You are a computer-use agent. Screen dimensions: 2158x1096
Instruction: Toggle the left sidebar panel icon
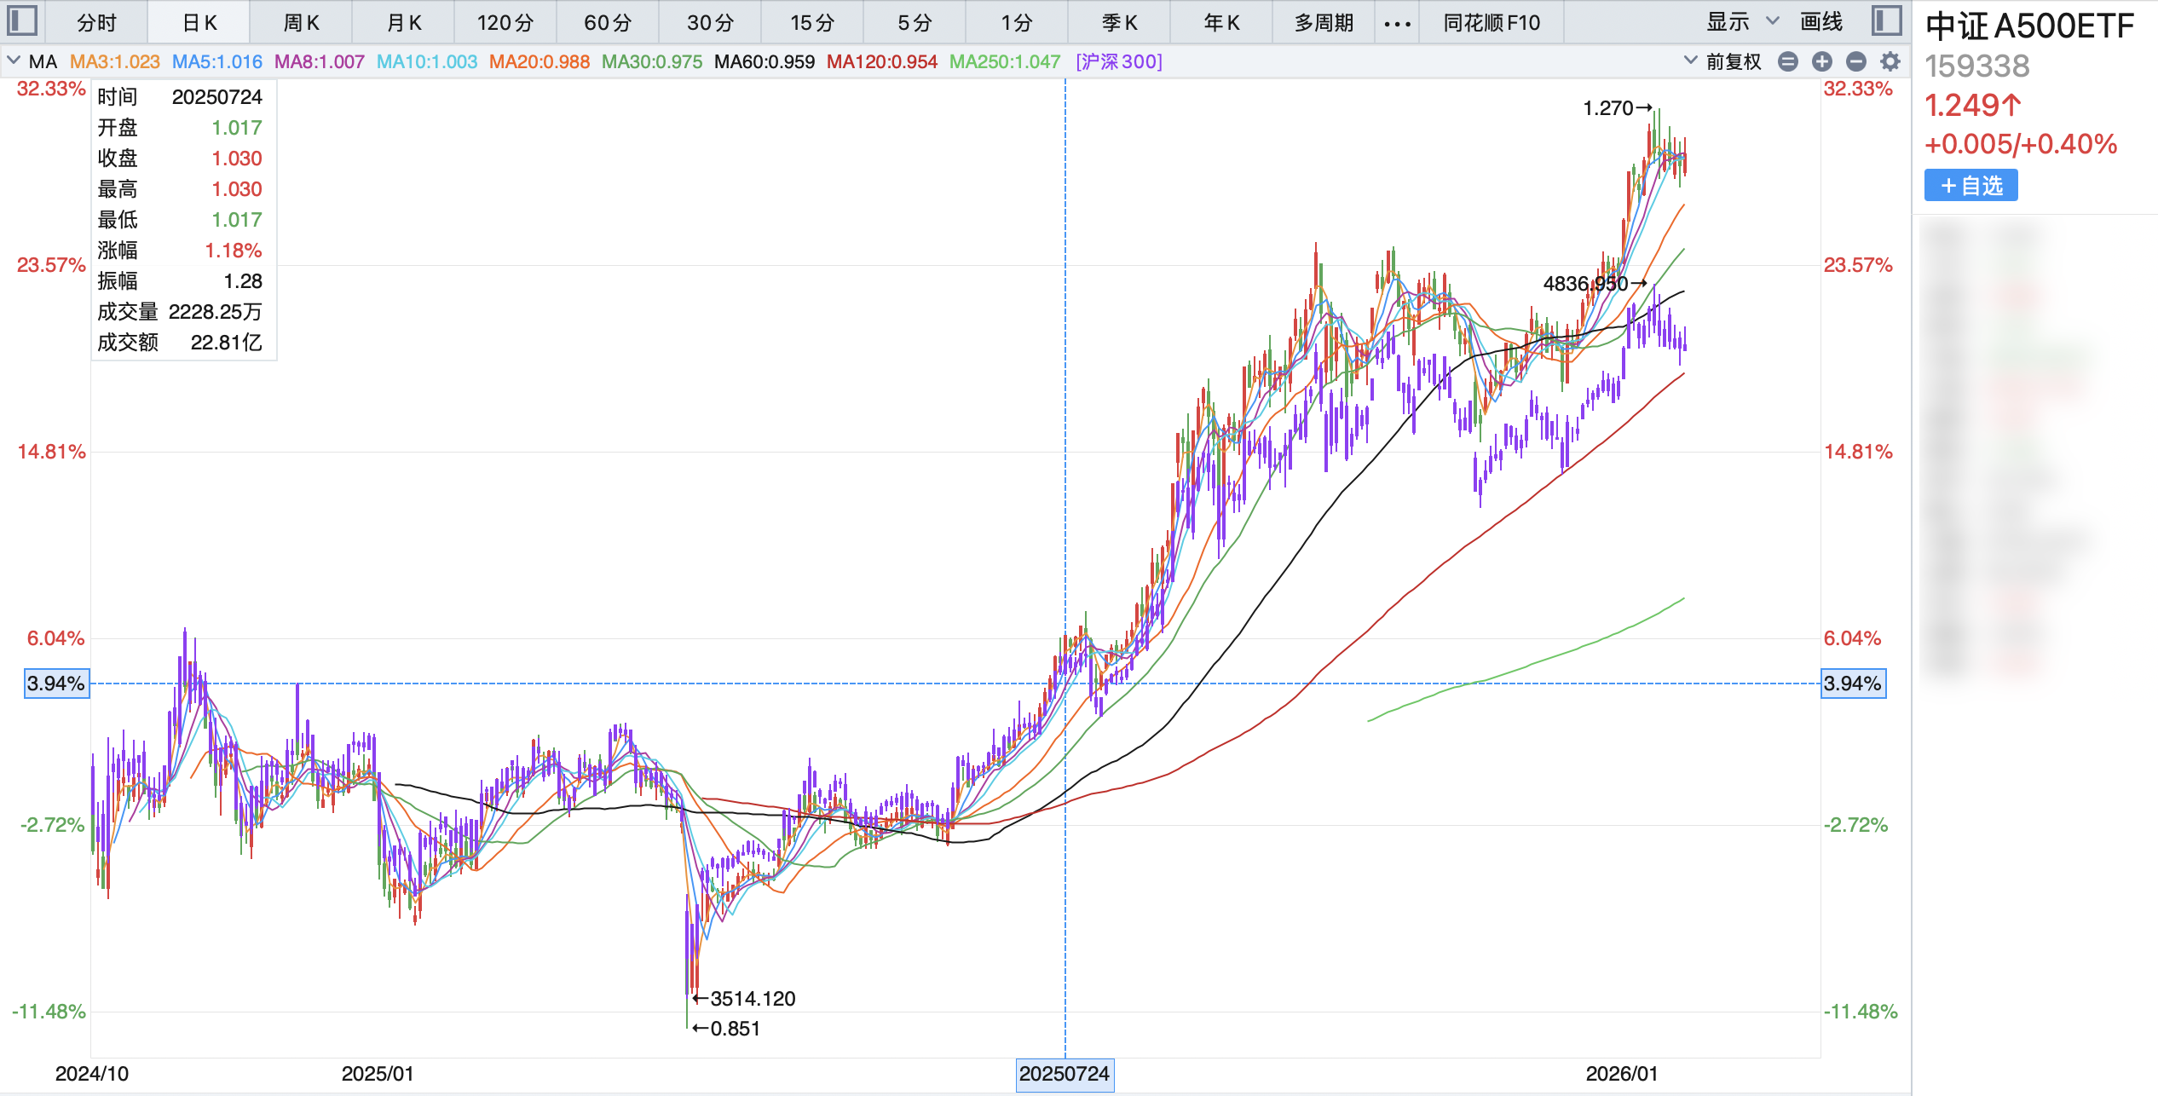coord(22,20)
